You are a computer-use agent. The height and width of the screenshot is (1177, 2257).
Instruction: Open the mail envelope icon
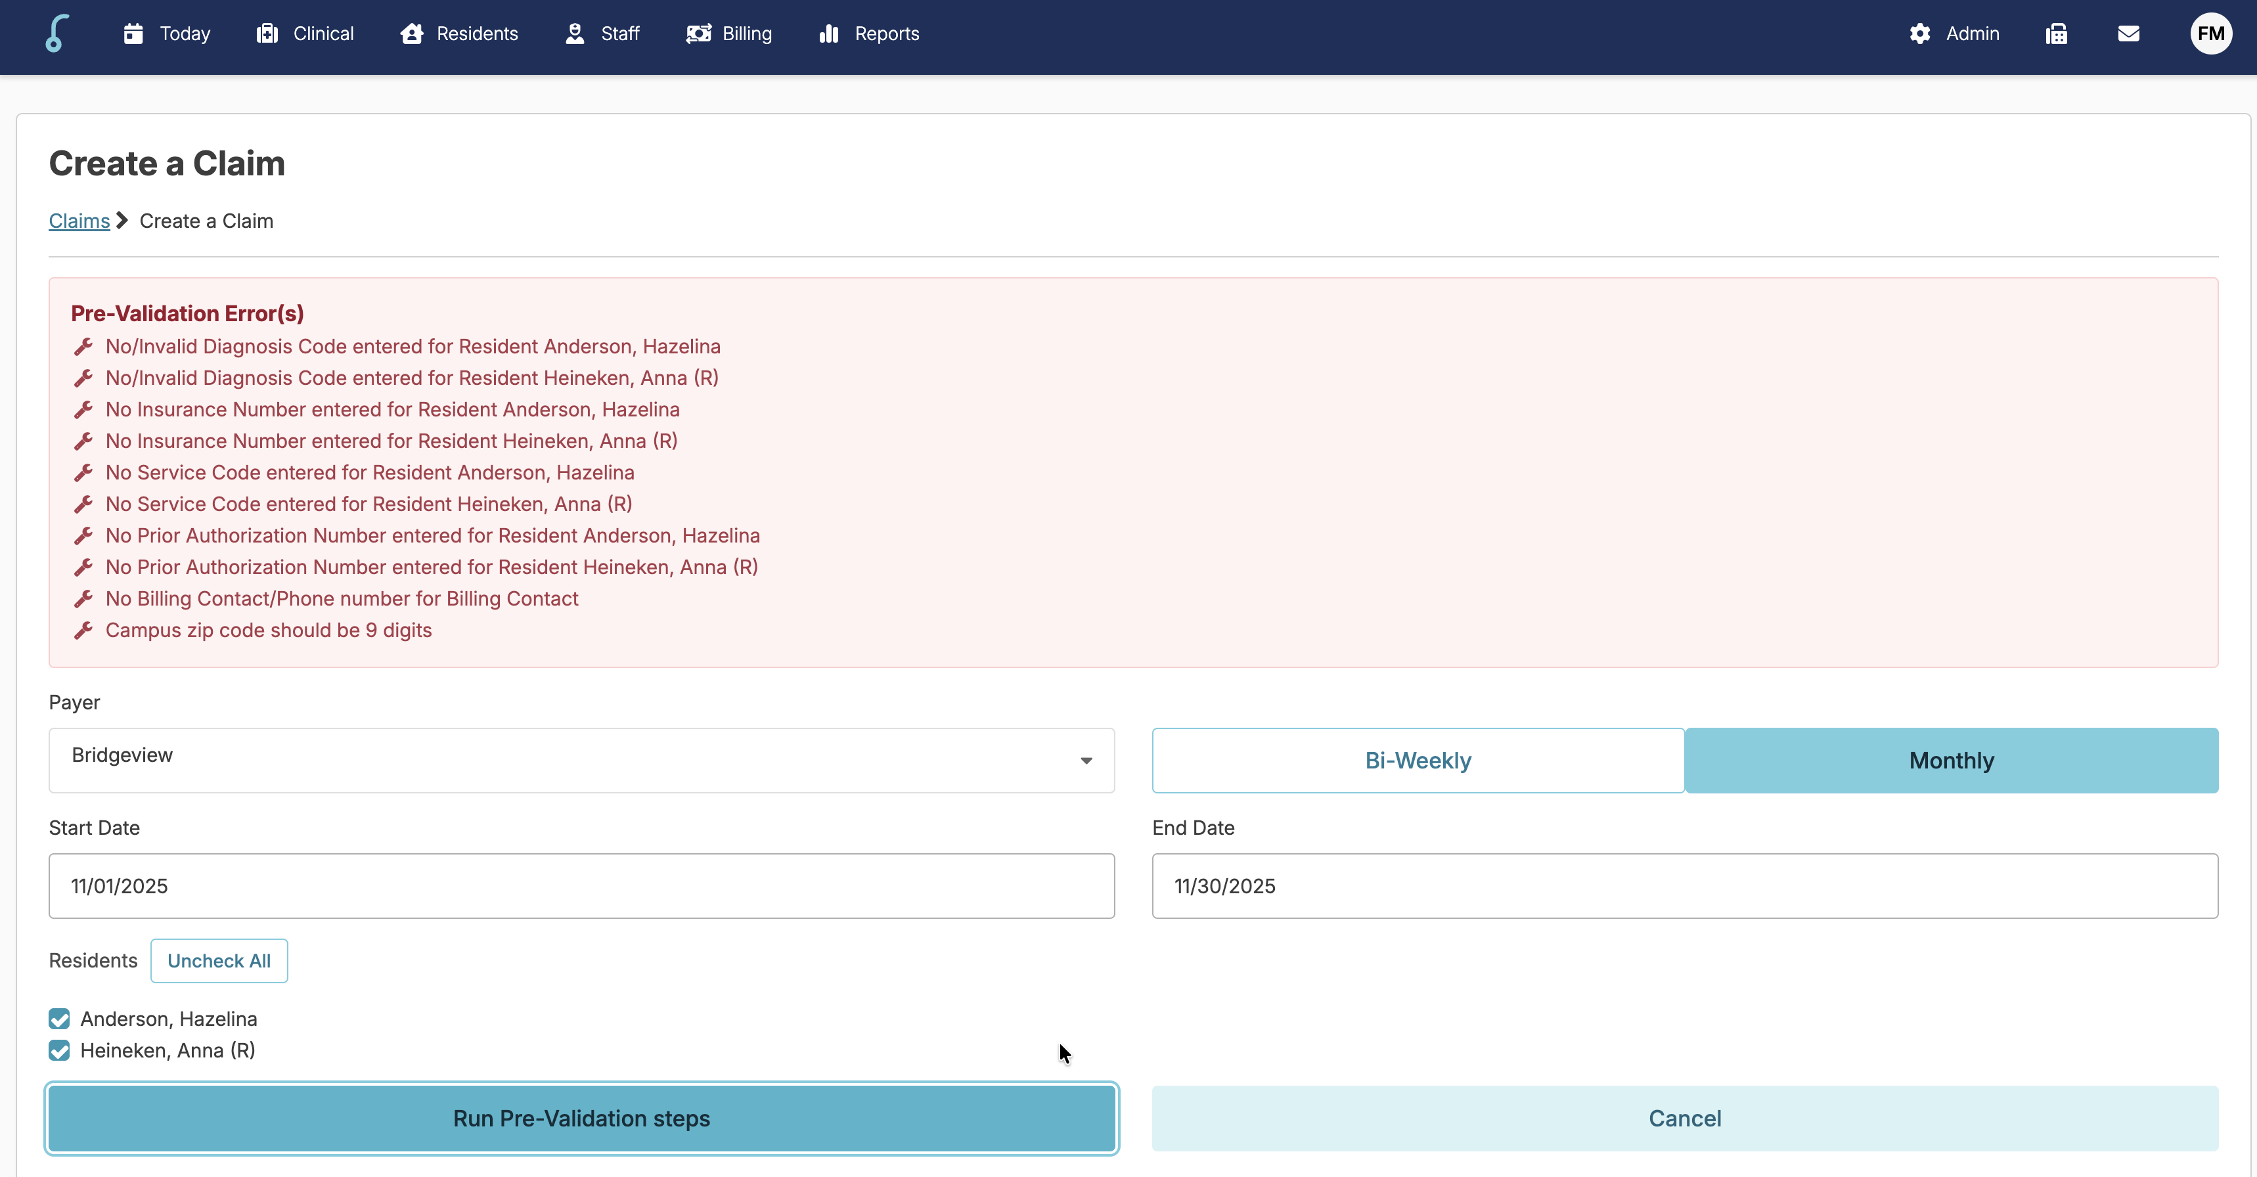2128,33
